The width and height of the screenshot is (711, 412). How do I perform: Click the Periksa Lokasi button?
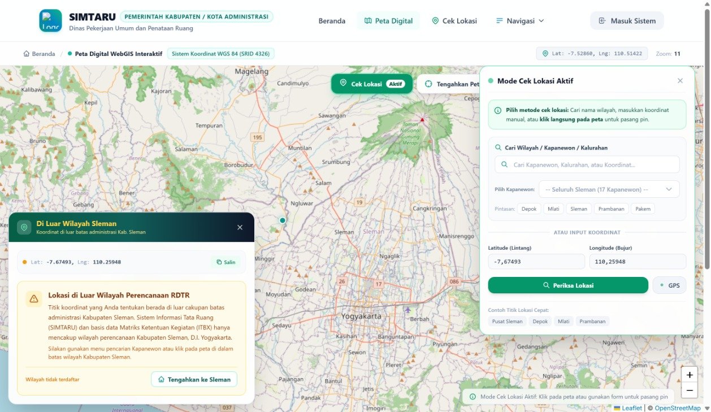click(568, 285)
